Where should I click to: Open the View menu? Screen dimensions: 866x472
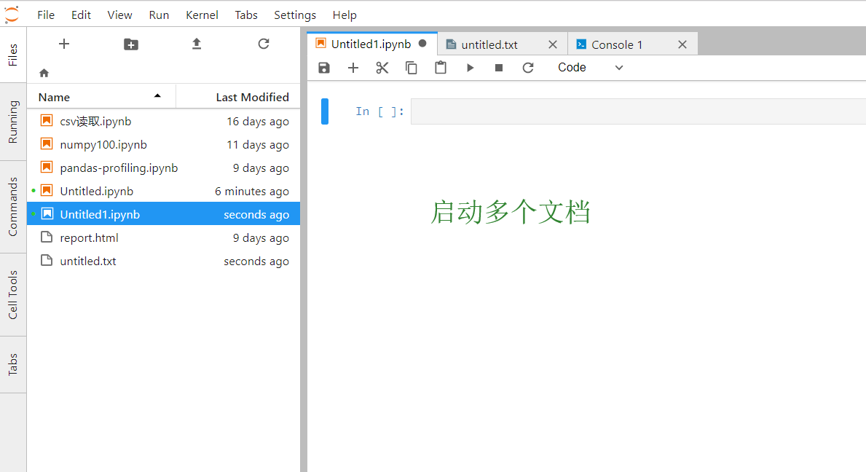(120, 15)
